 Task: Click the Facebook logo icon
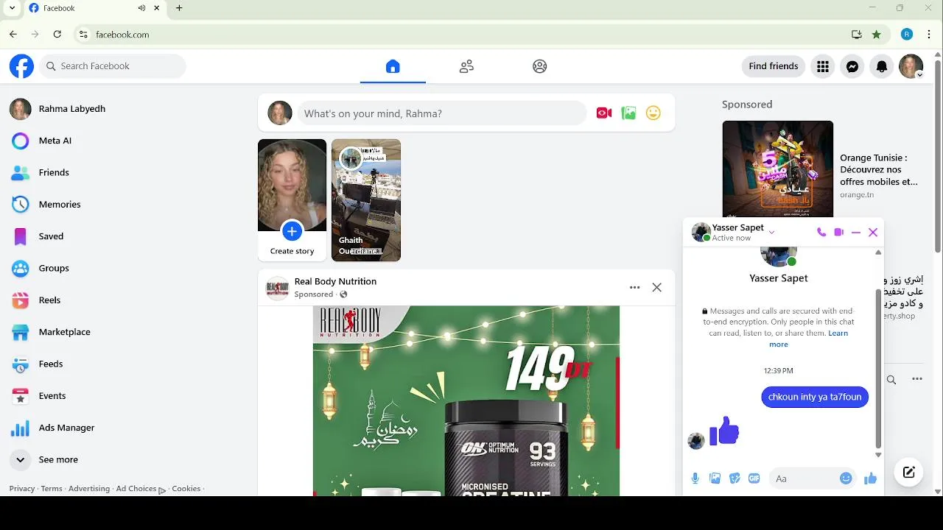21,66
